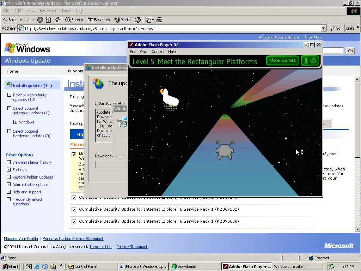Collapse Select optional software updates

point(9,108)
